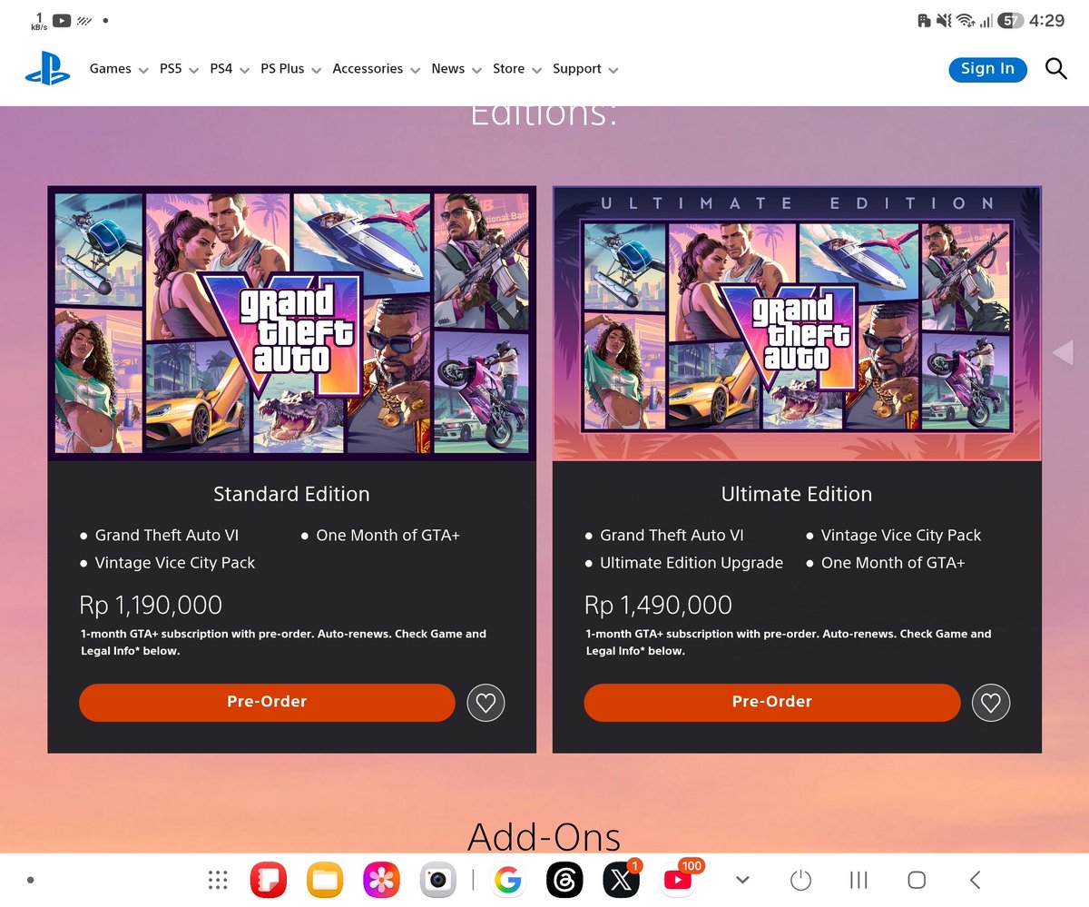This screenshot has height=907, width=1089.
Task: Open recent apps navigation button
Action: (x=858, y=880)
